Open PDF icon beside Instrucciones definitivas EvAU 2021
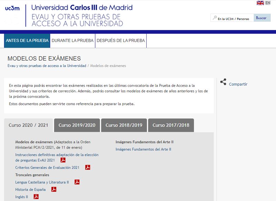 [63, 160]
